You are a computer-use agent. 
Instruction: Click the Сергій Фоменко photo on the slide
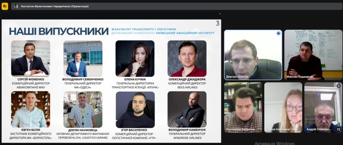30,58
